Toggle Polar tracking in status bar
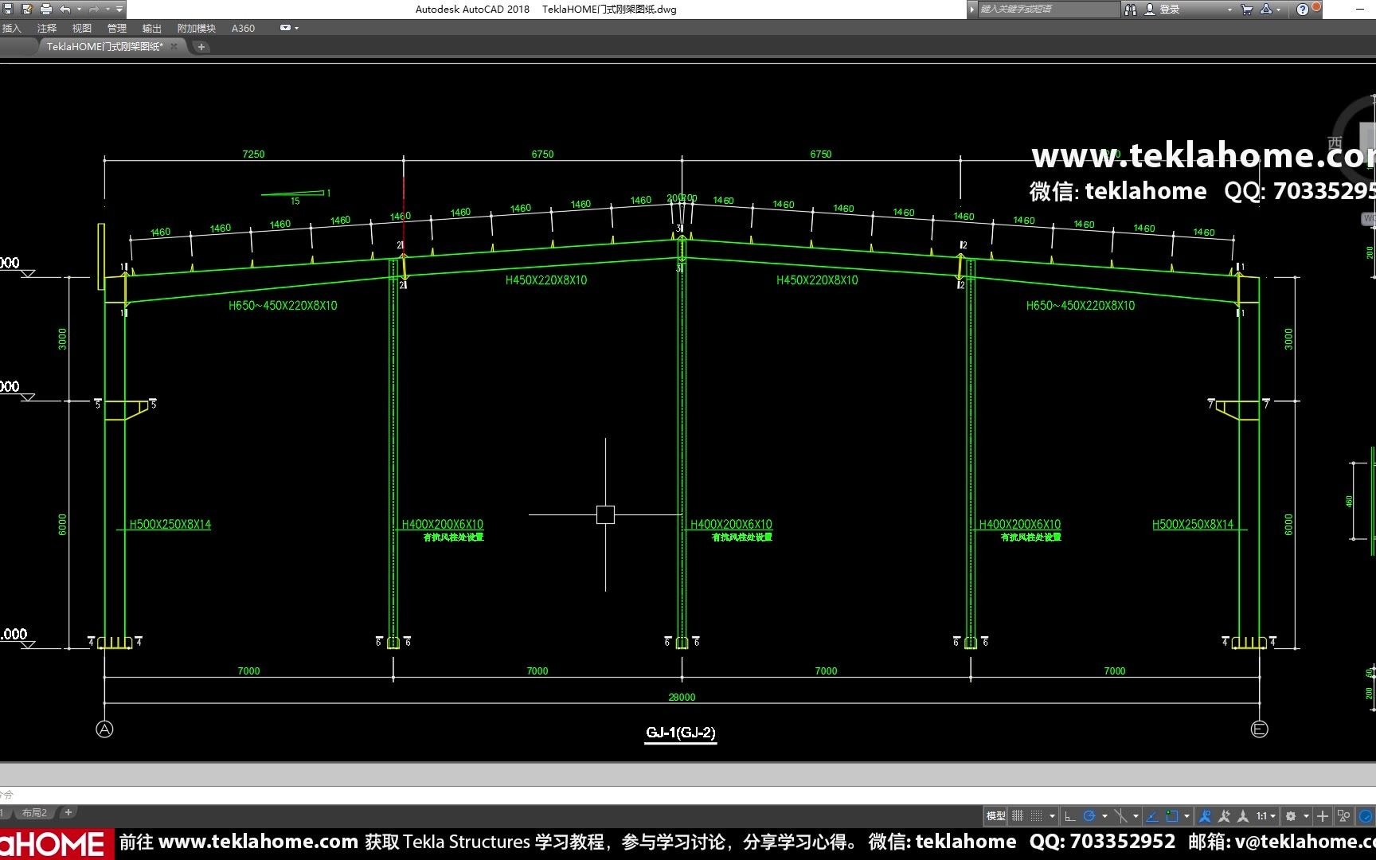The width and height of the screenshot is (1376, 860). tap(1090, 816)
